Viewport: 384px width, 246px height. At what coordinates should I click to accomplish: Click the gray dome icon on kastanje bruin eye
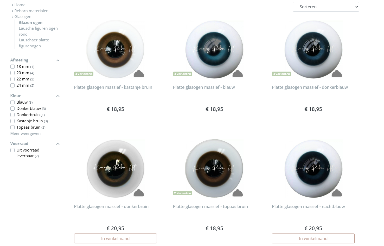coord(139,74)
